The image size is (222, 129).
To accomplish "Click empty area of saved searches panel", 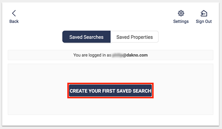I will (x=111, y=106).
